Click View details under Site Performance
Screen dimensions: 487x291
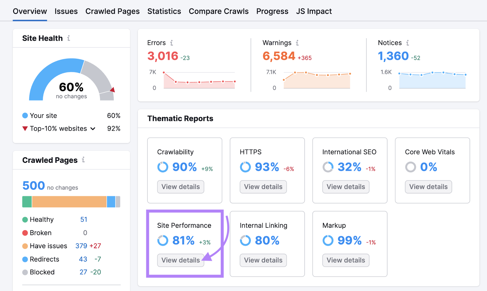[x=180, y=260]
